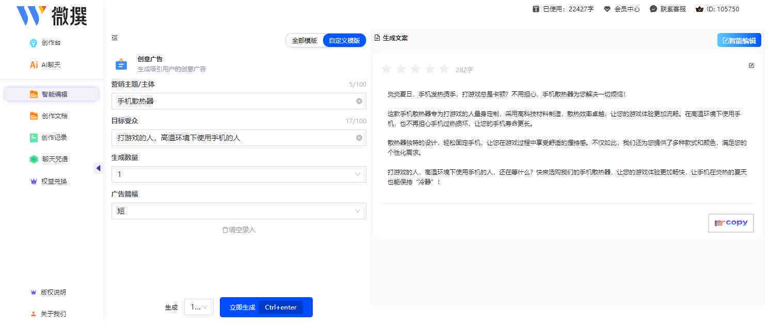Click the 营销主题/主体 input field
This screenshot has height=325, width=769.
click(x=238, y=101)
